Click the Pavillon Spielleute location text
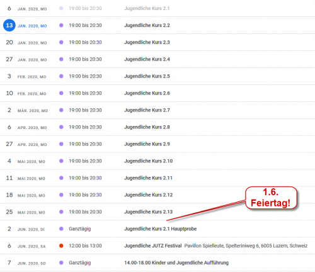This screenshot has height=272, width=315. 246,246
